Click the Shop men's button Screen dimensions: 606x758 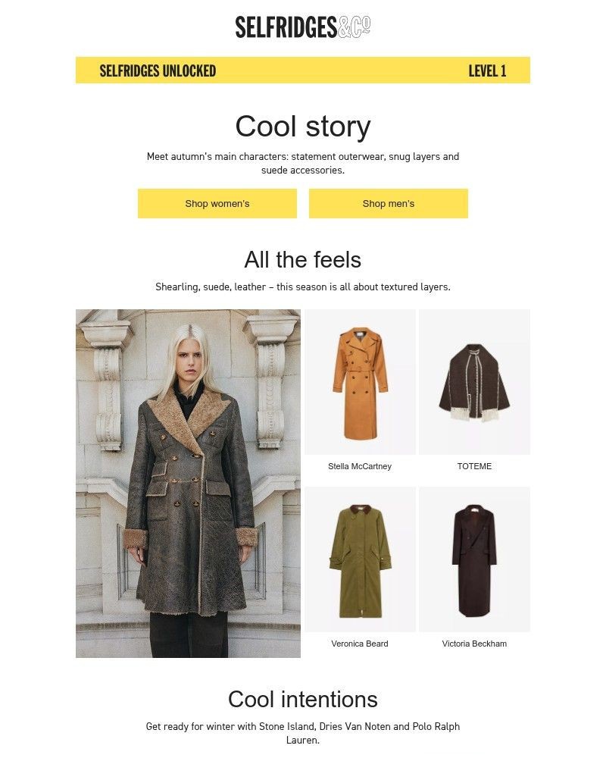388,203
